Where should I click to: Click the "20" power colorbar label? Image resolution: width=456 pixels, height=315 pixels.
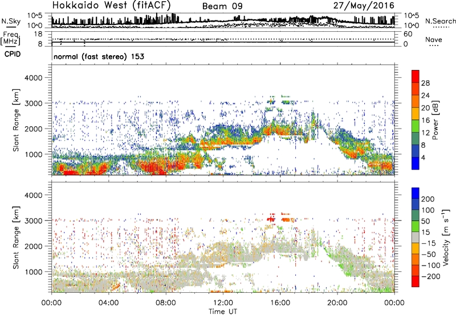[x=425, y=108]
